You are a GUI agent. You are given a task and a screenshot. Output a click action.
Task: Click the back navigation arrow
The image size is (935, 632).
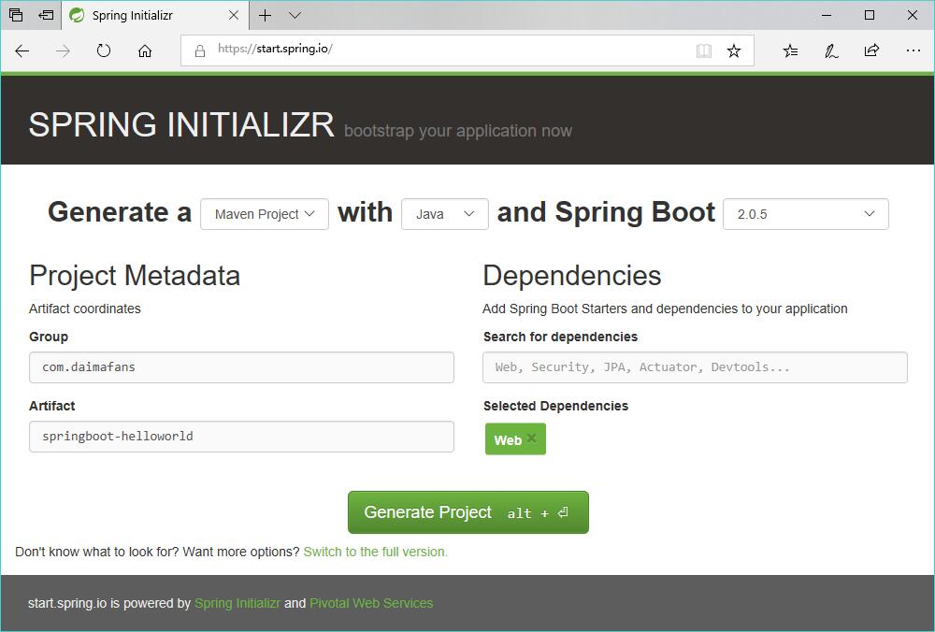pyautogui.click(x=22, y=50)
